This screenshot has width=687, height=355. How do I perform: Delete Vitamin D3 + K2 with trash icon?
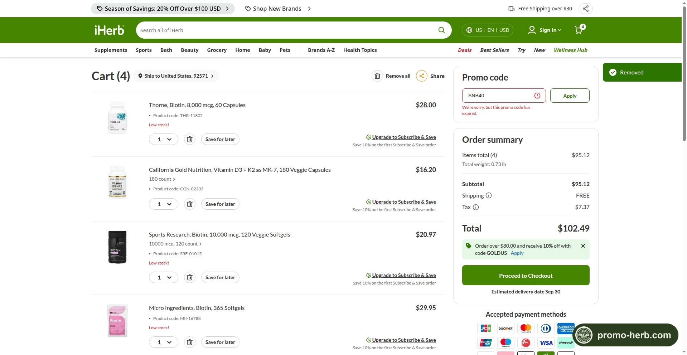pyautogui.click(x=190, y=204)
